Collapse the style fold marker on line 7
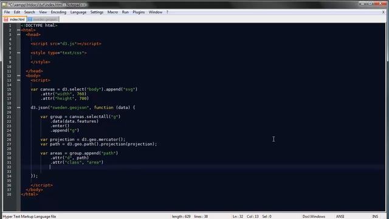The width and height of the screenshot is (389, 219). tap(19, 53)
